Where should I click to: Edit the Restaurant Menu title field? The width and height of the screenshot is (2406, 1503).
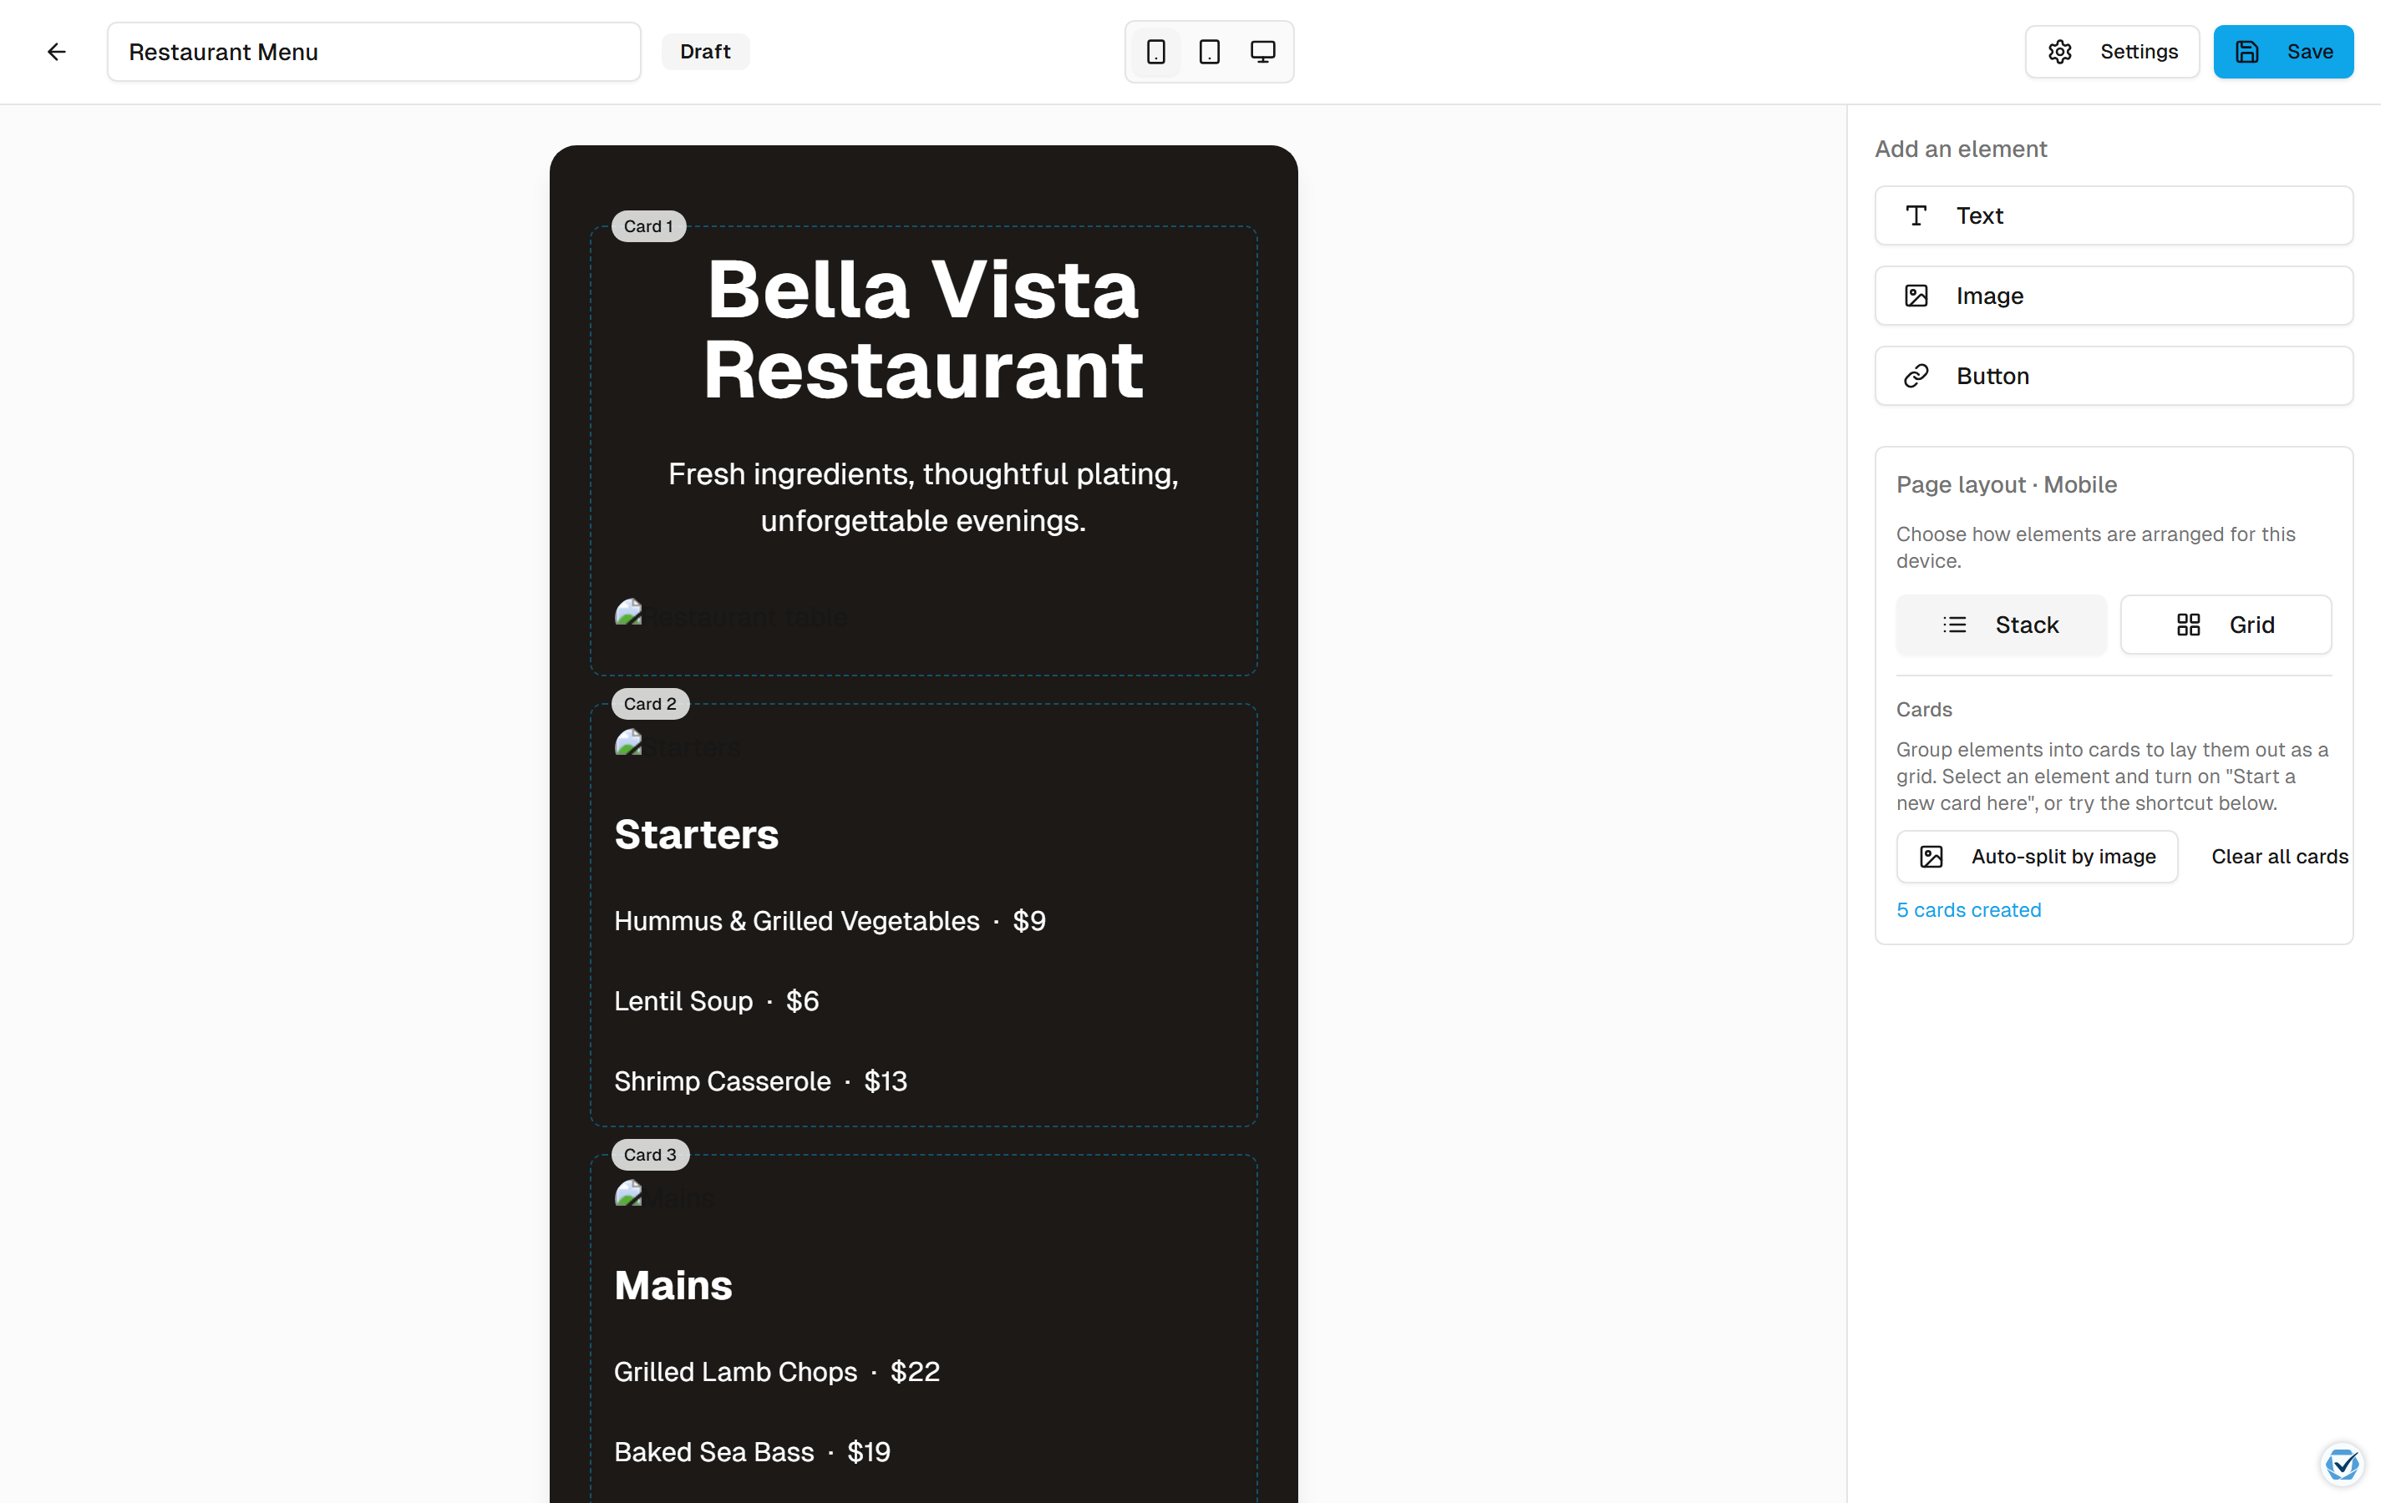[x=373, y=52]
